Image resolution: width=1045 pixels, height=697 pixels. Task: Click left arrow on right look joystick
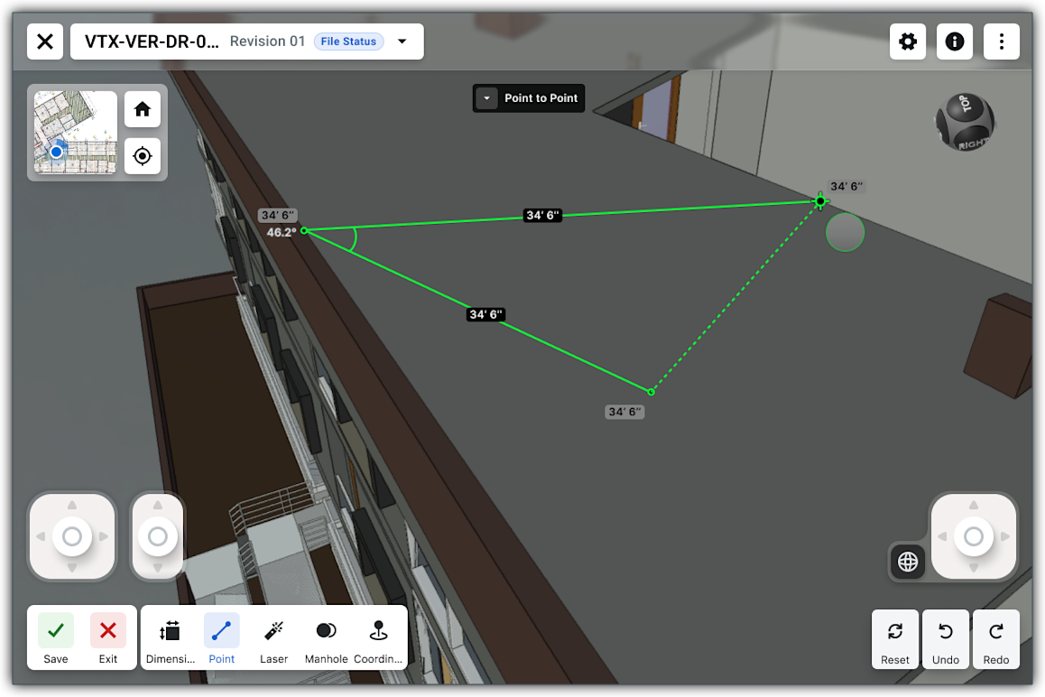tap(942, 536)
